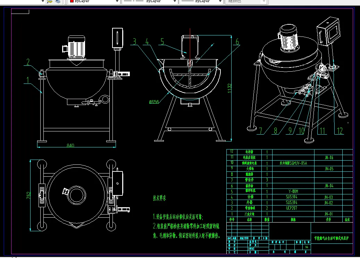
Task: Select the JN-01 code cell
Action: pyautogui.click(x=328, y=214)
